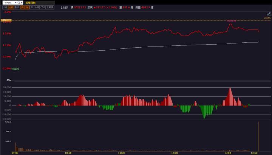Open the 三關價 view button
Screen dimensions: 272x155
[50, 7]
